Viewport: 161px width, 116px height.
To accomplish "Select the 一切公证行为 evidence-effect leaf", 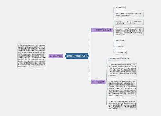I will [119, 59].
